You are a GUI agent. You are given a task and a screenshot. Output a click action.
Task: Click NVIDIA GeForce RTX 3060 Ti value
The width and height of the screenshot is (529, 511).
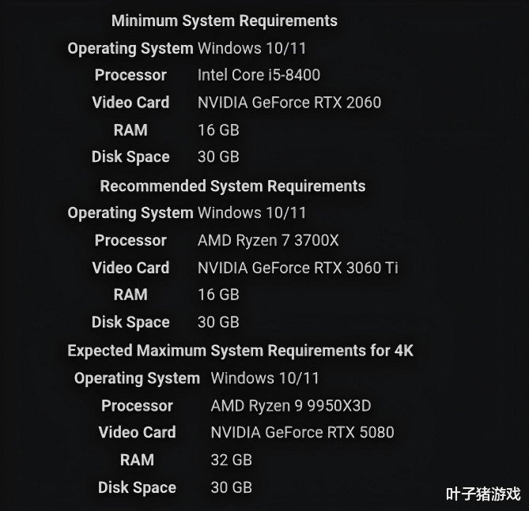click(298, 268)
